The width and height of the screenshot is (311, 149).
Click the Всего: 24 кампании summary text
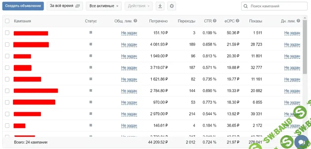31,142
